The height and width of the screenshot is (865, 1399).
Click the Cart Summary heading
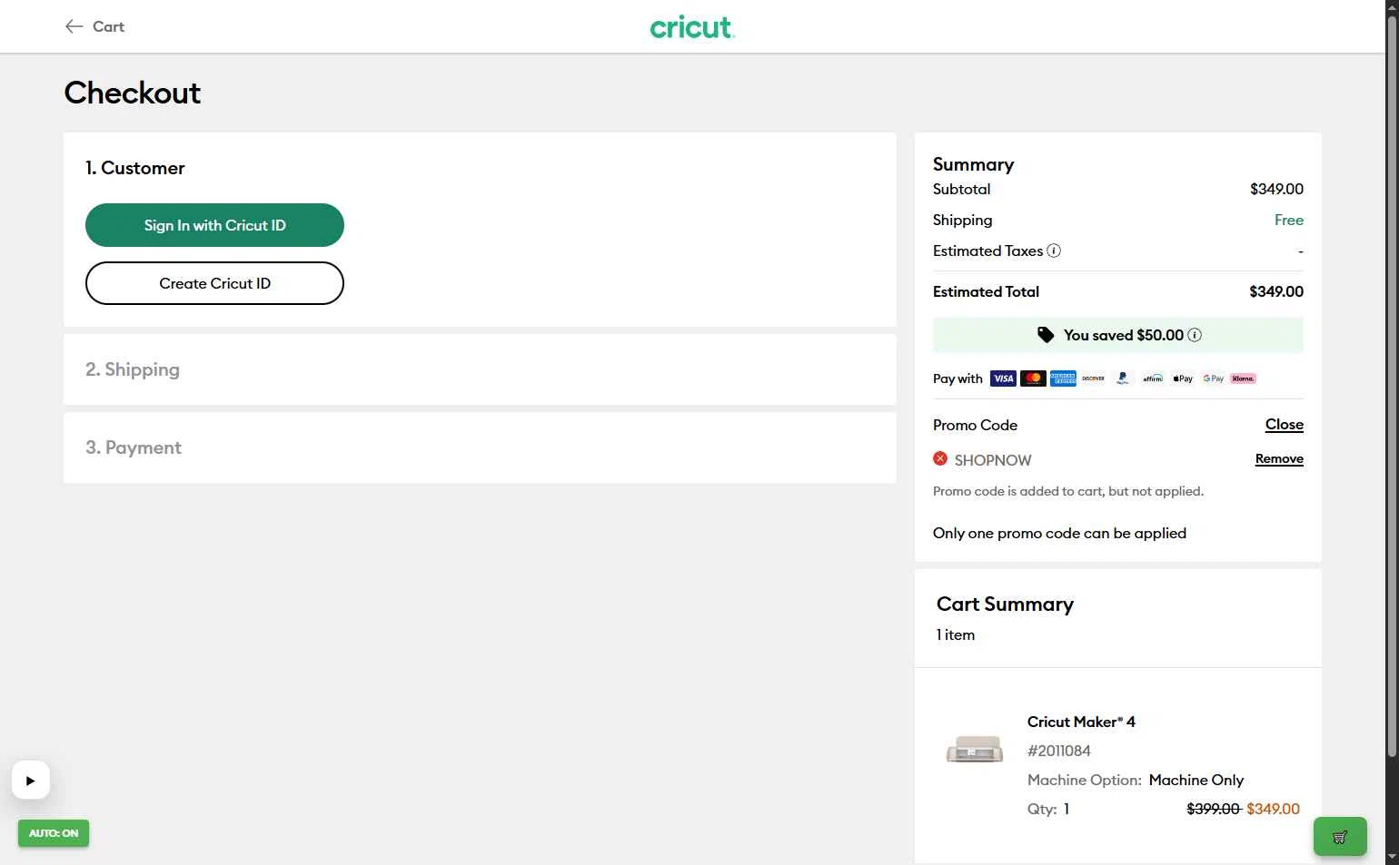[x=1005, y=604]
